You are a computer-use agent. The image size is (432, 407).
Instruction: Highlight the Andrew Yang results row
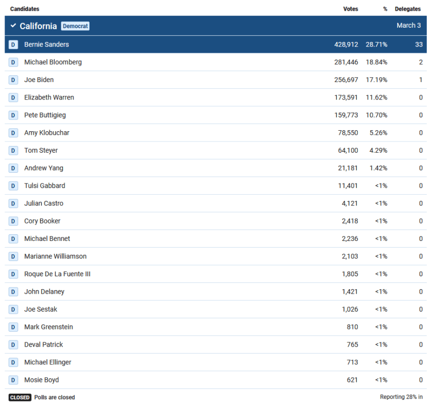click(x=205, y=168)
